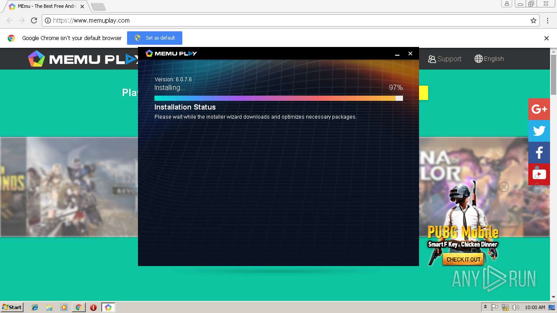
Task: Close the MEmu browser tab
Action: [x=82, y=7]
